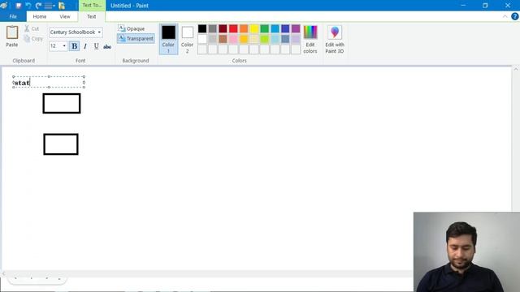This screenshot has width=520, height=292.
Task: Expand the Century Schoolbook font family dropdown
Action: pyautogui.click(x=99, y=32)
